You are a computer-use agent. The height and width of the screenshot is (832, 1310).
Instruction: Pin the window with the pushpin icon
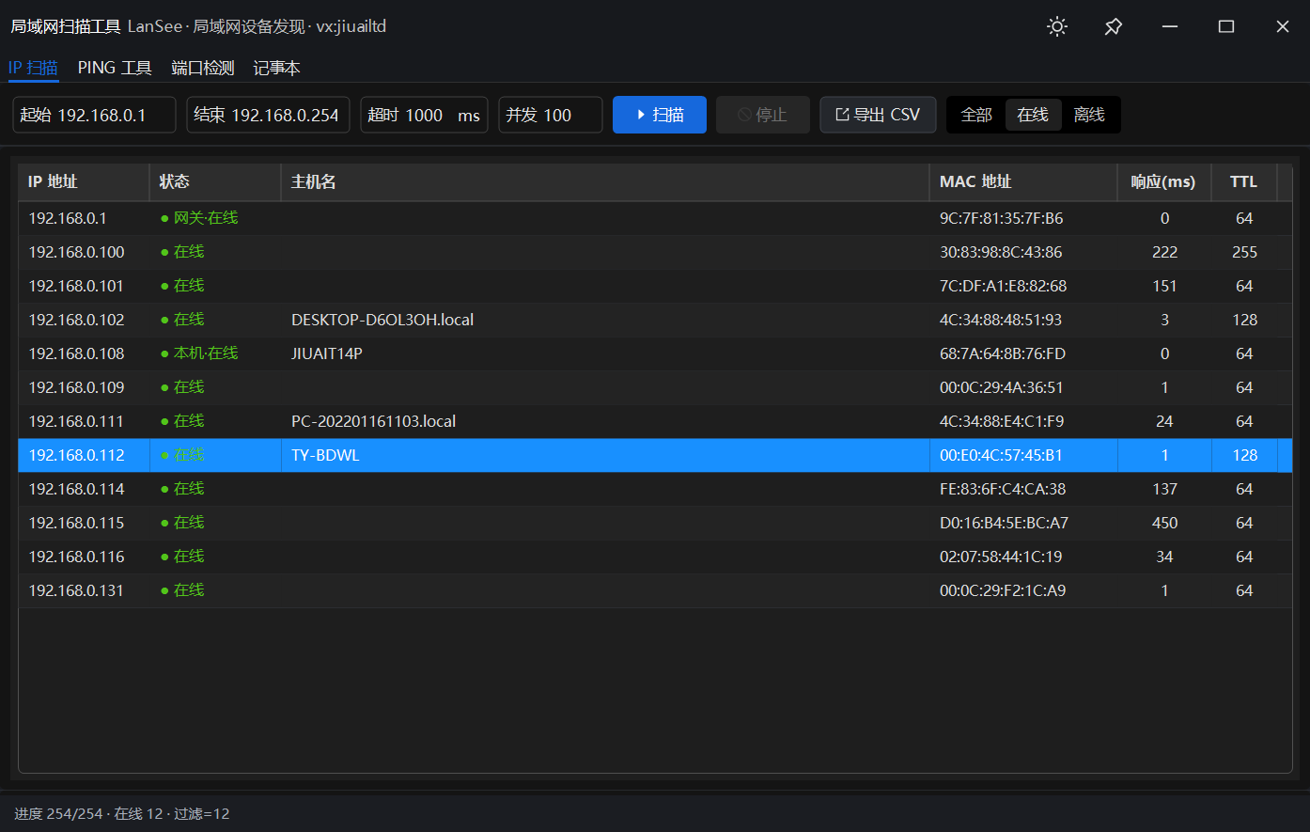pyautogui.click(x=1114, y=26)
